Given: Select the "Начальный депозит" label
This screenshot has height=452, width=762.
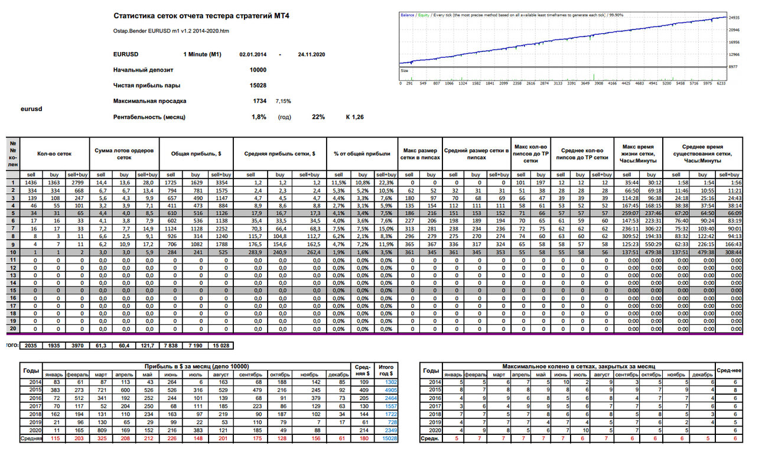Looking at the screenshot, I should (x=144, y=70).
